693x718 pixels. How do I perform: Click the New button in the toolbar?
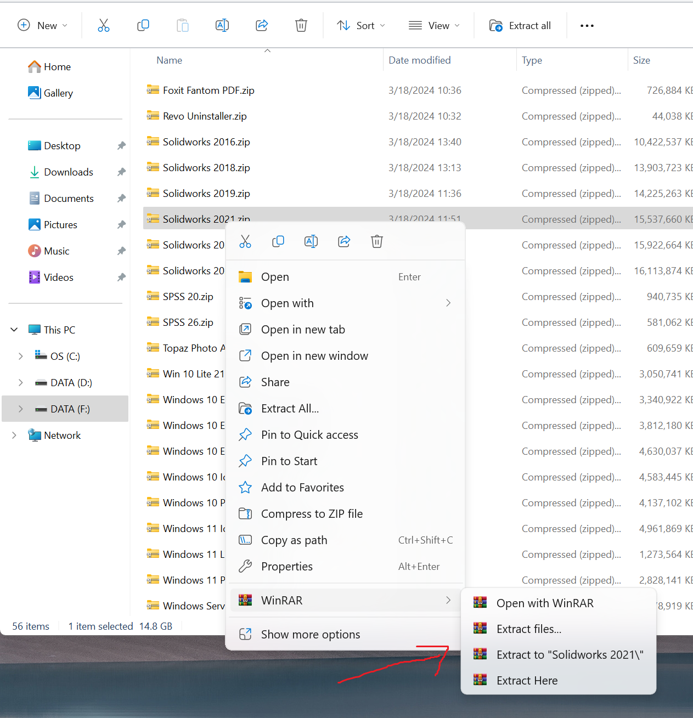[43, 26]
